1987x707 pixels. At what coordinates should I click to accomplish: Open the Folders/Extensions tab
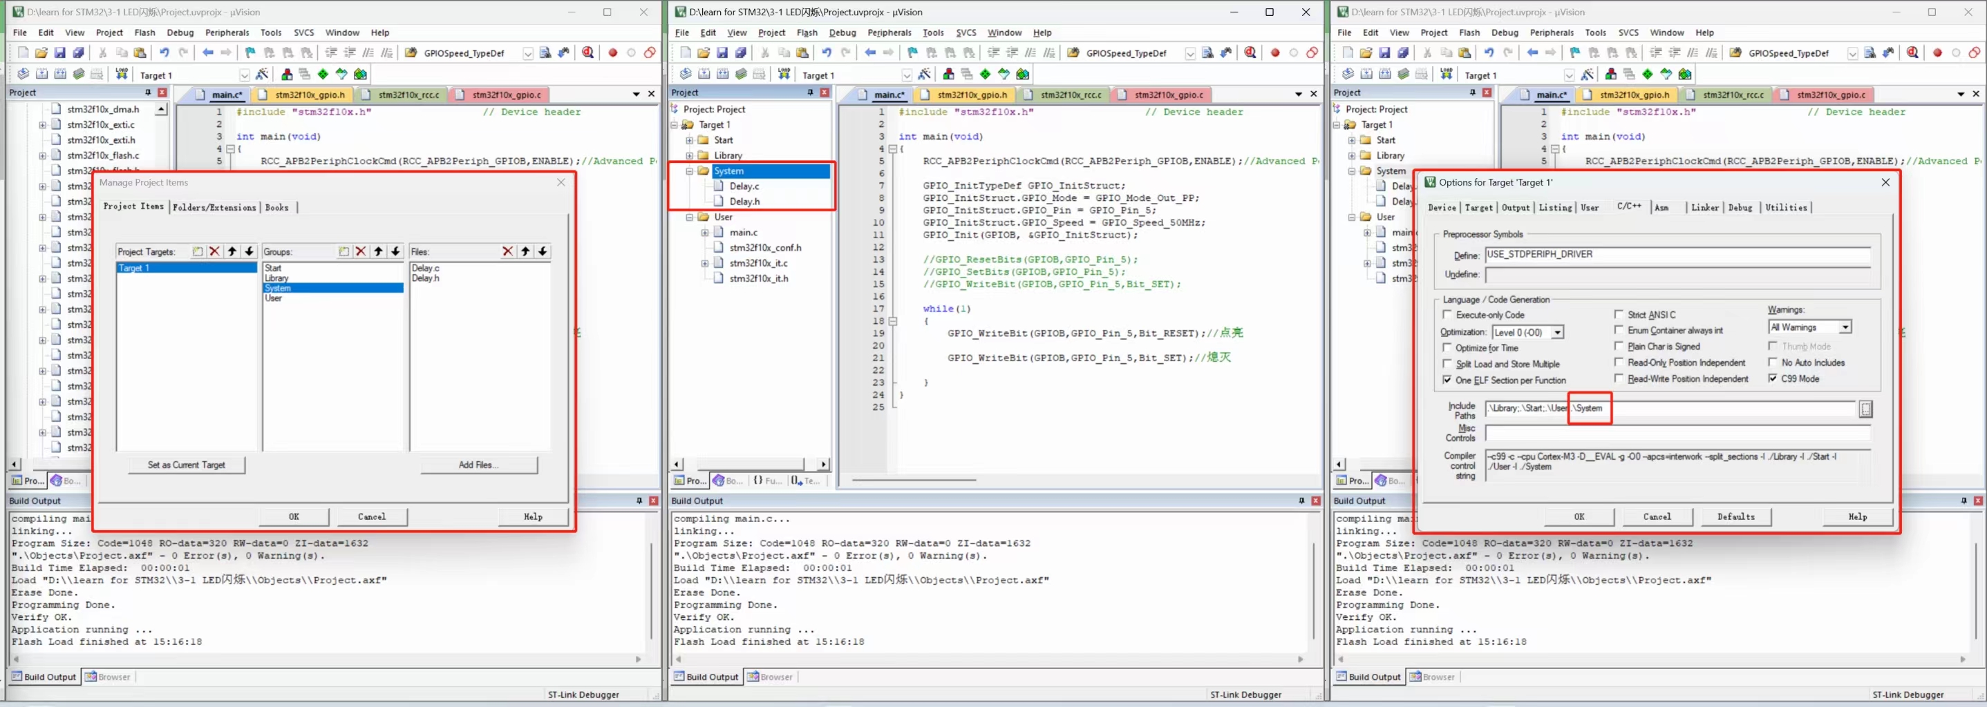coord(214,207)
